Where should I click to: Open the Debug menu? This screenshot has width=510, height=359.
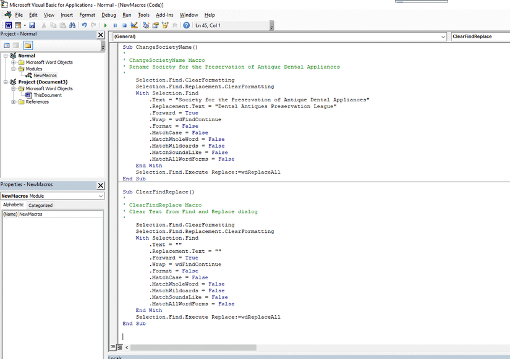click(108, 15)
